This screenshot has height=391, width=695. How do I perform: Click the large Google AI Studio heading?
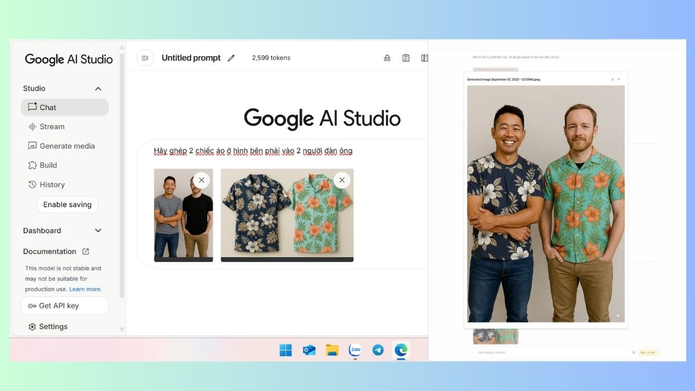click(x=322, y=118)
